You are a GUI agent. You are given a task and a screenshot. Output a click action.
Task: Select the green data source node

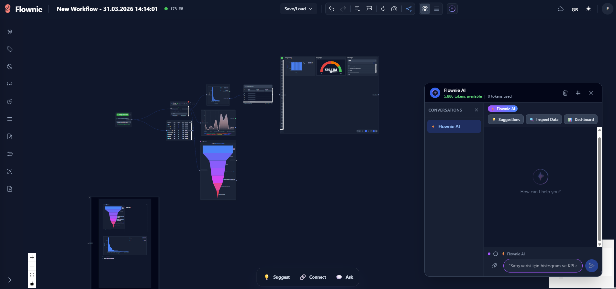[x=124, y=120]
